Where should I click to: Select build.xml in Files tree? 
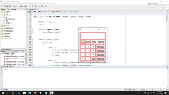(8, 22)
